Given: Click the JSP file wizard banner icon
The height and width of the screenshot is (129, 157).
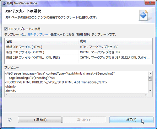Looking at the screenshot, I should tap(143, 15).
